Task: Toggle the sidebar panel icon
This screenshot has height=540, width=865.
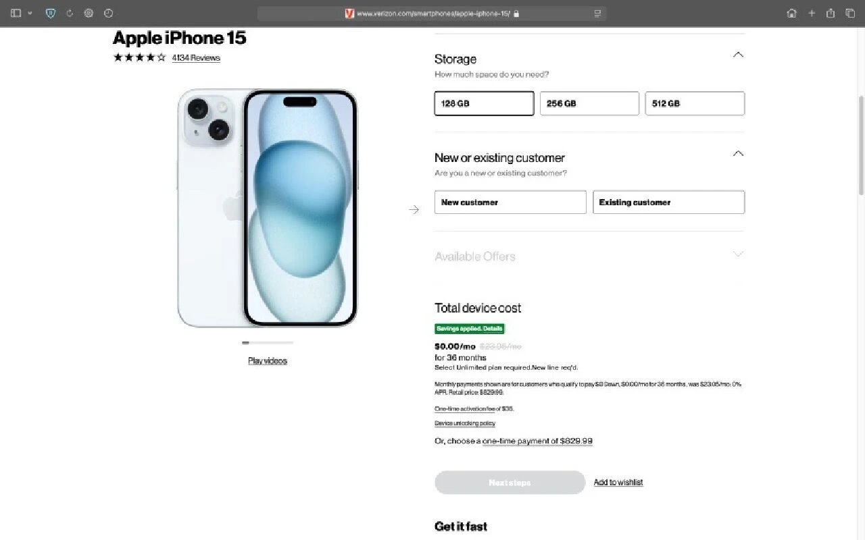Action: (x=15, y=13)
